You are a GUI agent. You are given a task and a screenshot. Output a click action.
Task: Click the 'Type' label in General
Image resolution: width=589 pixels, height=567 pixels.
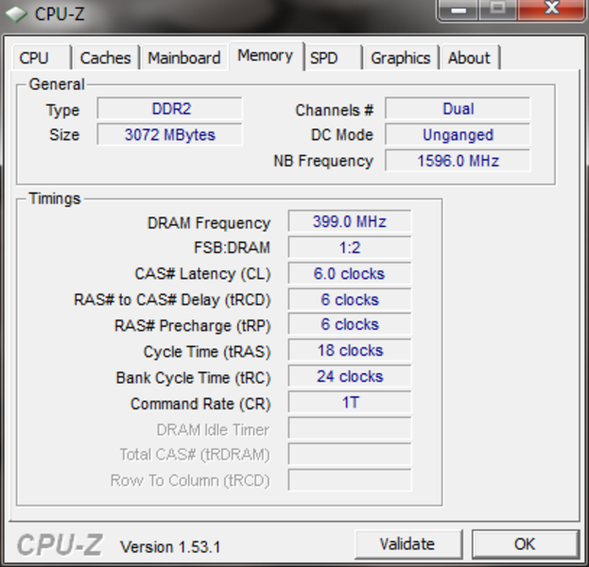[62, 111]
